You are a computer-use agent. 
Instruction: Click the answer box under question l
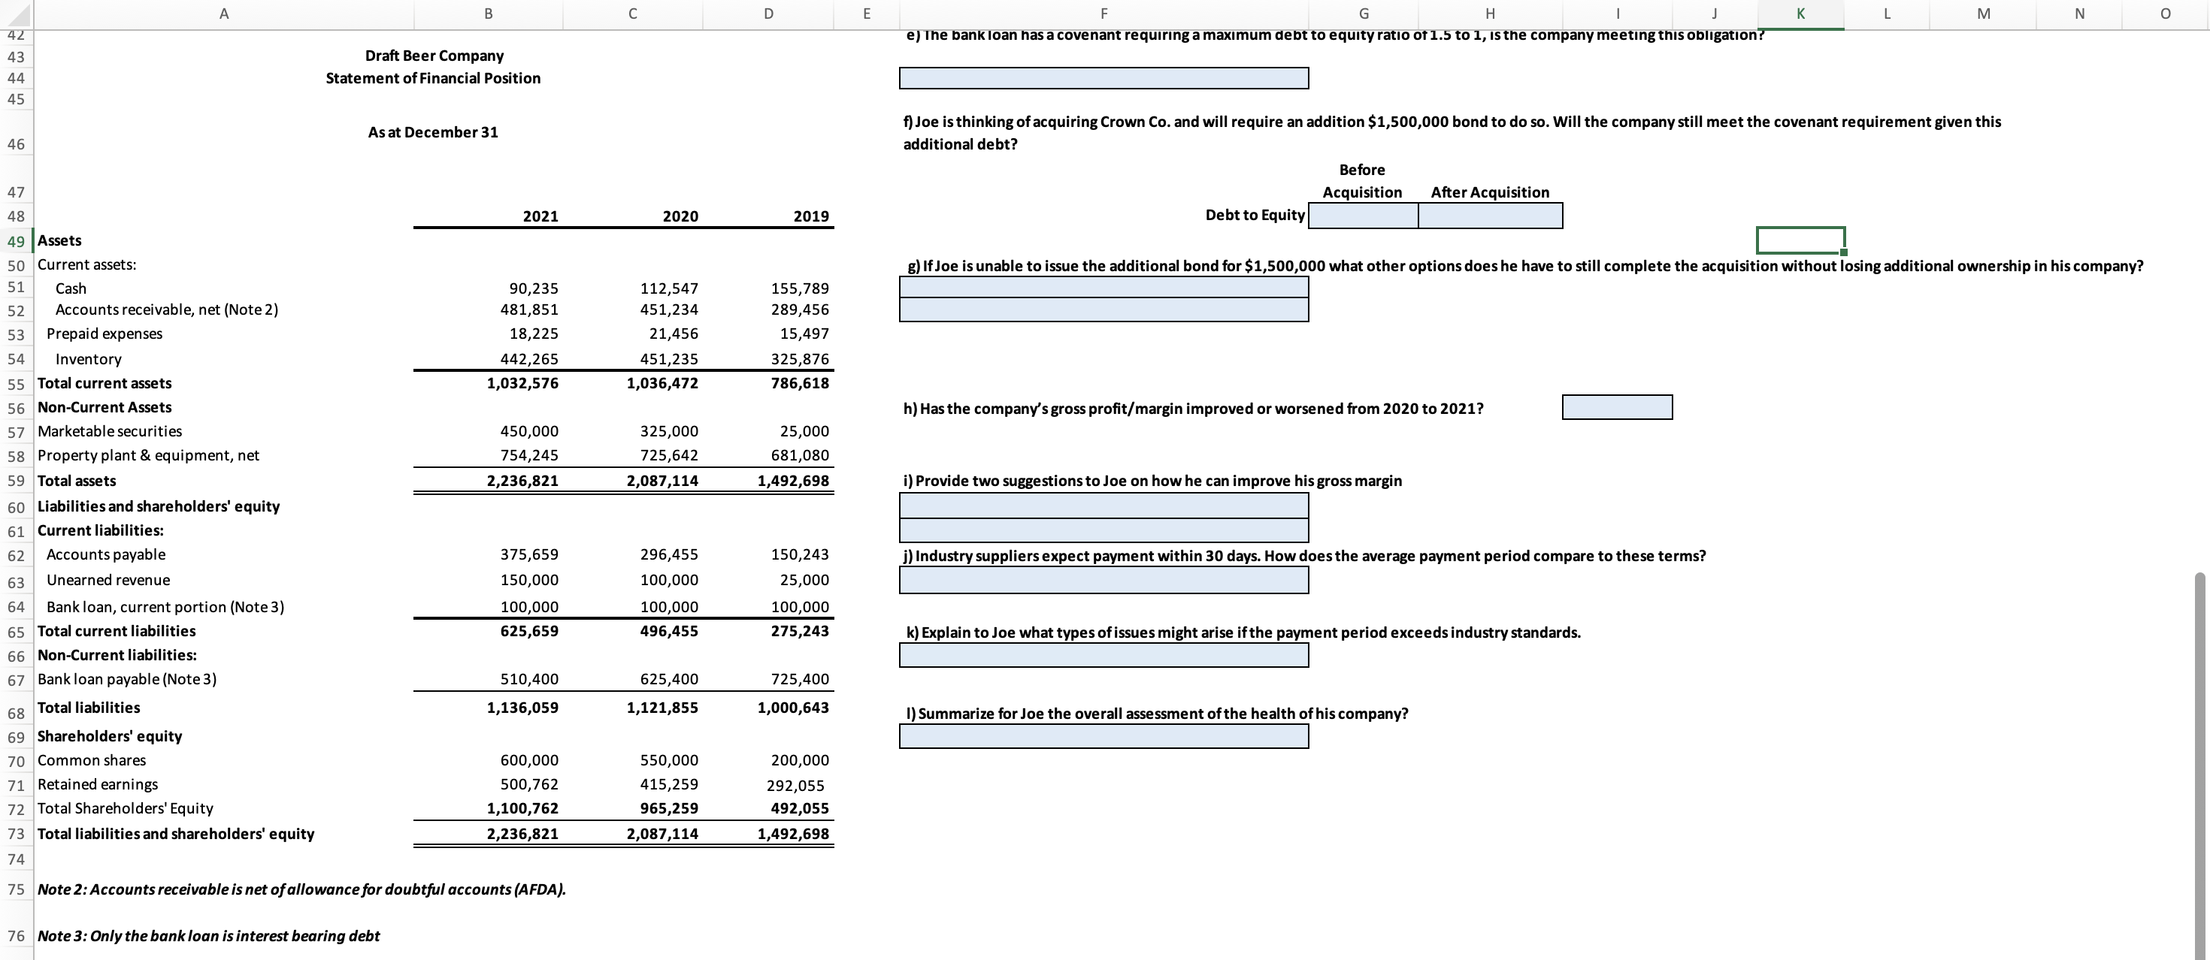(1103, 736)
